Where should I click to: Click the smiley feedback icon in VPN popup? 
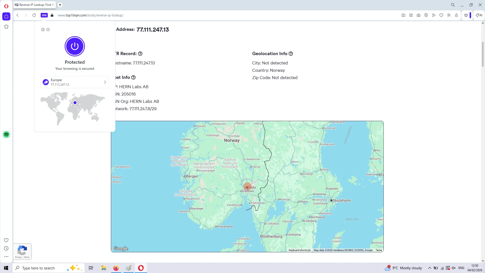click(x=43, y=30)
